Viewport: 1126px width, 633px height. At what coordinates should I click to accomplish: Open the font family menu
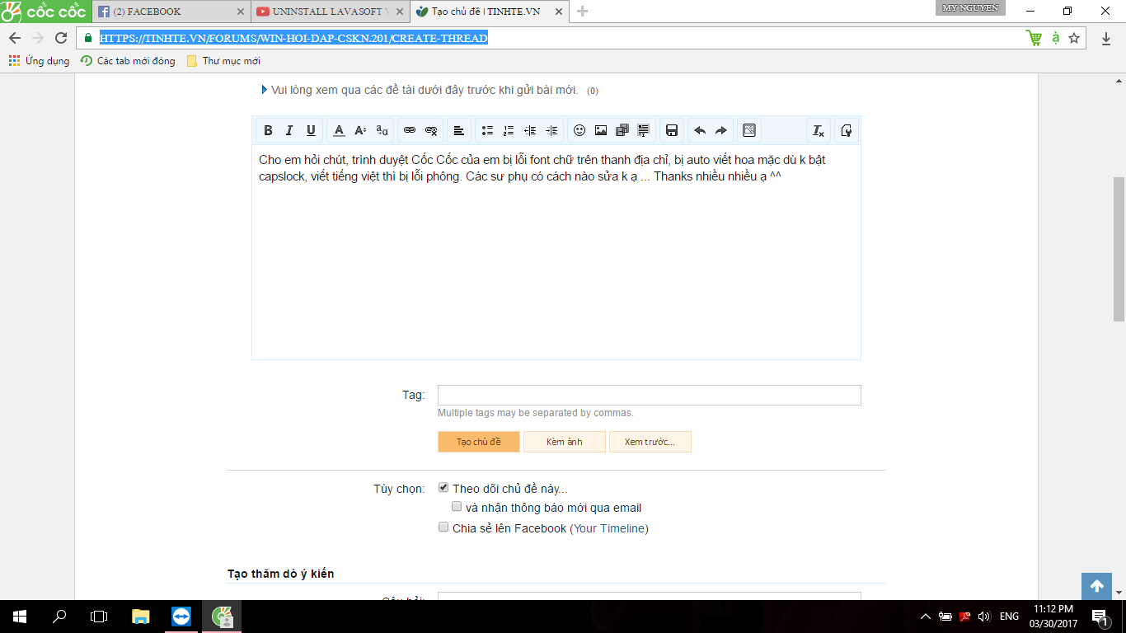click(x=382, y=130)
